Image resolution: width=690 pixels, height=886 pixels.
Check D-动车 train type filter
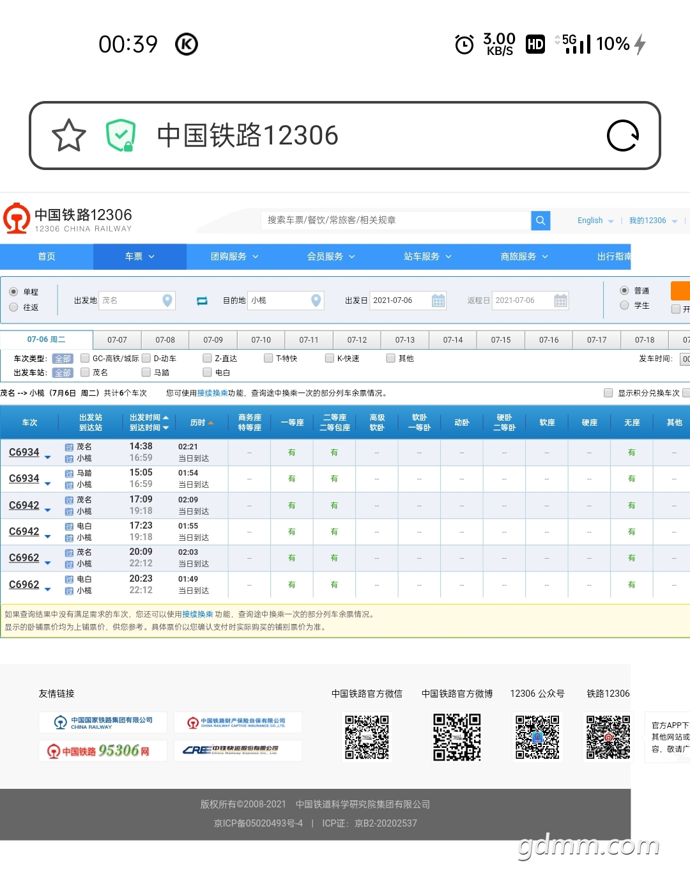pos(146,359)
